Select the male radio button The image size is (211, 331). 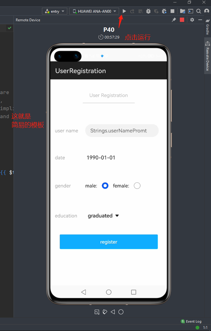(105, 186)
